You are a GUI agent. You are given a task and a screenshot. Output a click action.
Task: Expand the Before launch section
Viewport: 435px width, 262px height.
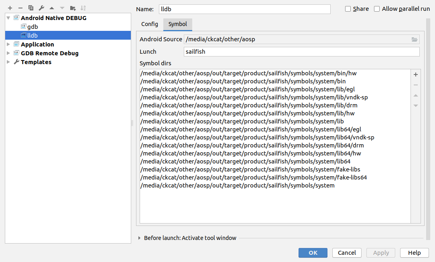coord(139,238)
